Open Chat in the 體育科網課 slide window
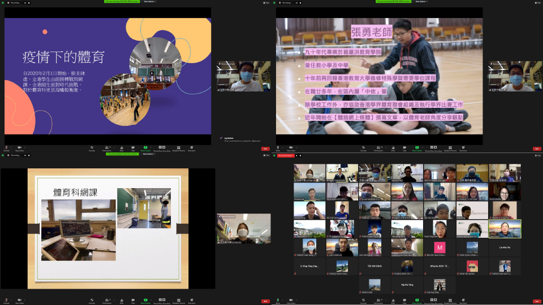 (x=133, y=301)
